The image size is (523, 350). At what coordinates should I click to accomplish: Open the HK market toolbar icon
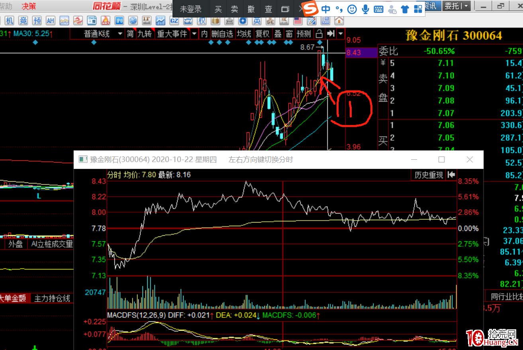pyautogui.click(x=284, y=21)
